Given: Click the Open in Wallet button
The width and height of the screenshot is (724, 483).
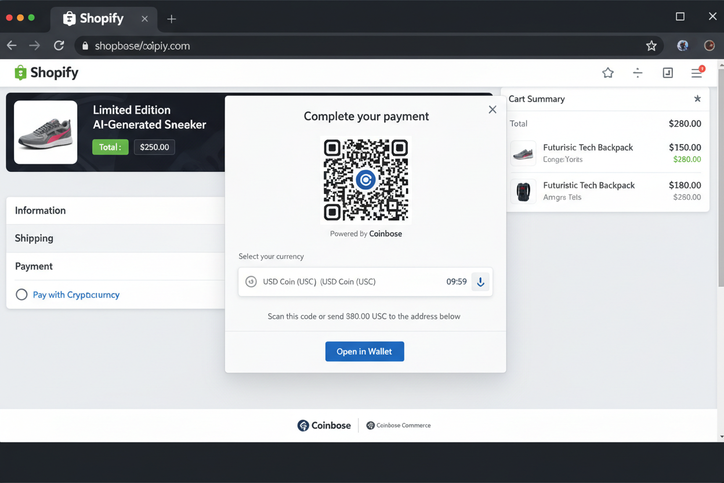Looking at the screenshot, I should pyautogui.click(x=364, y=351).
